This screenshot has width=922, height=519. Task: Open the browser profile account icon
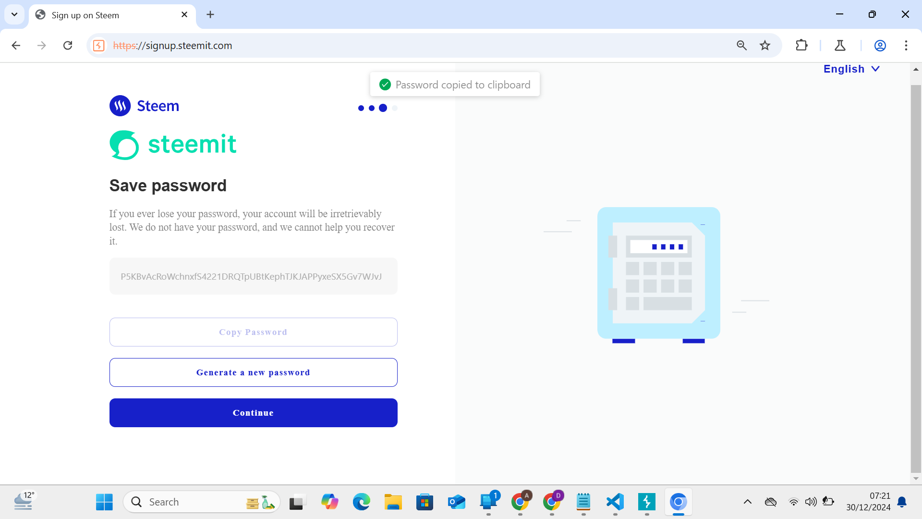880,45
